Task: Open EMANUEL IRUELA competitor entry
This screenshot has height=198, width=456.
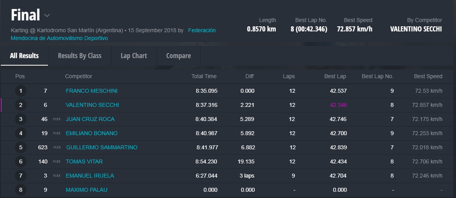Action: pyautogui.click(x=90, y=176)
